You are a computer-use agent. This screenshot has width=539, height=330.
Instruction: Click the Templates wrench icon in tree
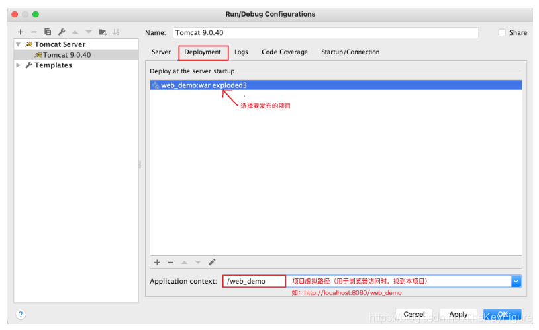29,65
